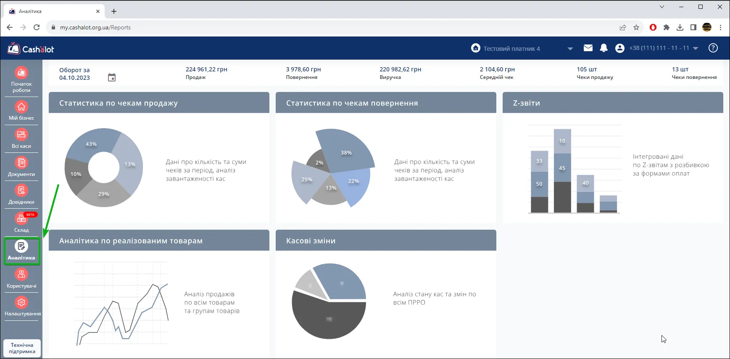The width and height of the screenshot is (730, 359).
Task: Select the Аналітика browser tab
Action: pyautogui.click(x=54, y=11)
